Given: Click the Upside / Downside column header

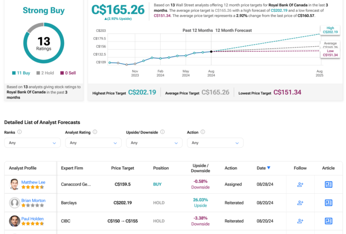Looking at the screenshot, I should 200,168.
